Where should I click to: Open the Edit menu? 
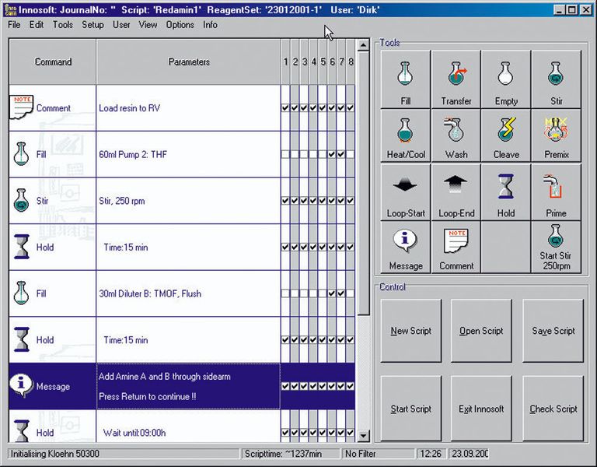click(37, 25)
